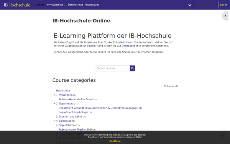Click the IB-Hochschule-Online page heading
The image size is (230, 144).
(81, 21)
